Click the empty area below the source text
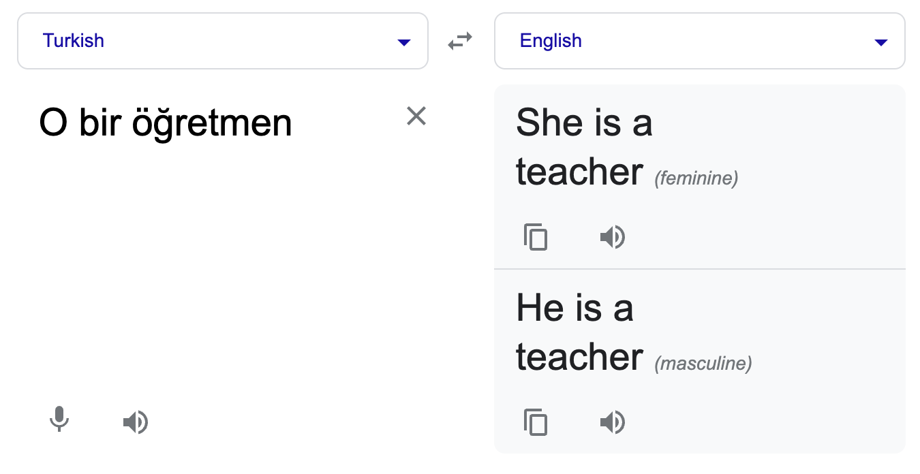This screenshot has height=474, width=920. pyautogui.click(x=222, y=272)
